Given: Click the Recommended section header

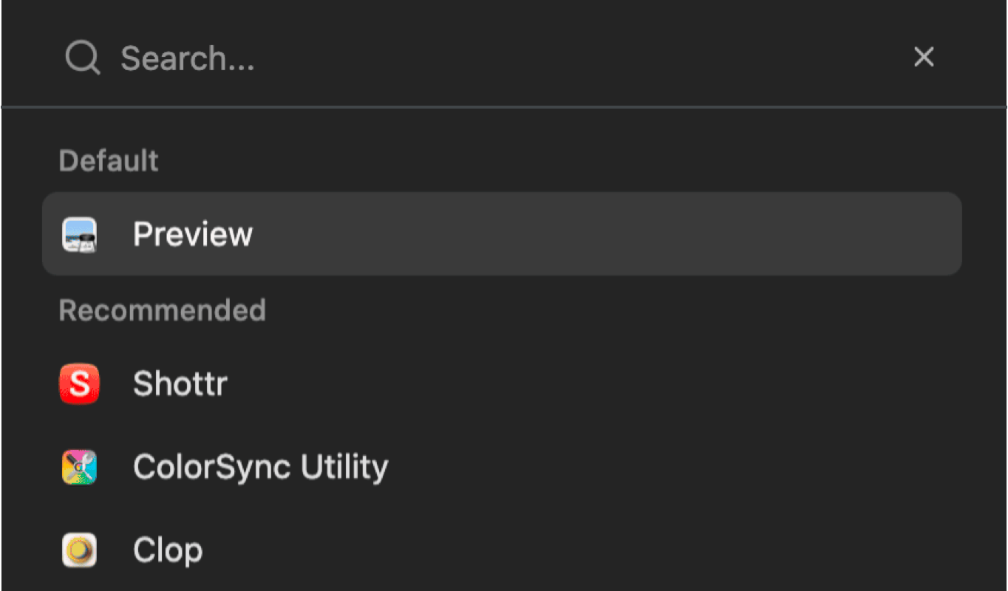Looking at the screenshot, I should click(x=162, y=310).
